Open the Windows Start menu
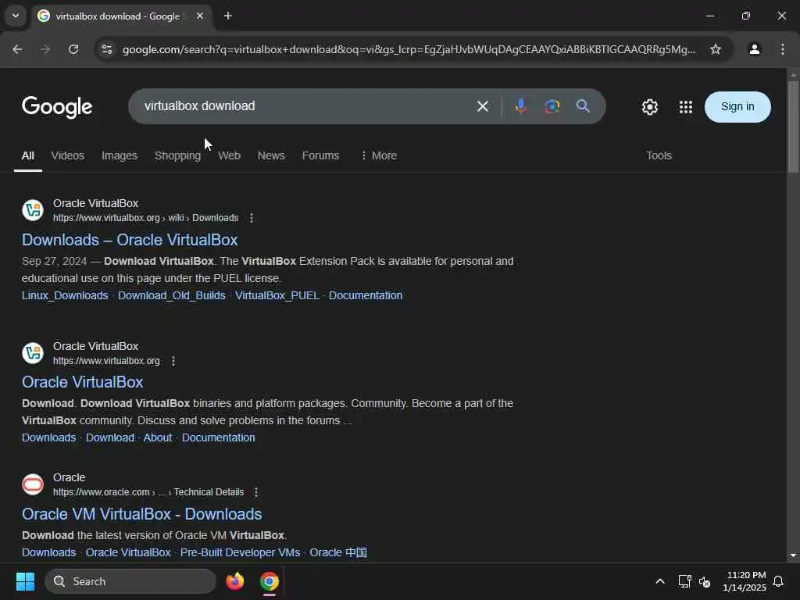The width and height of the screenshot is (800, 600). coord(25,581)
